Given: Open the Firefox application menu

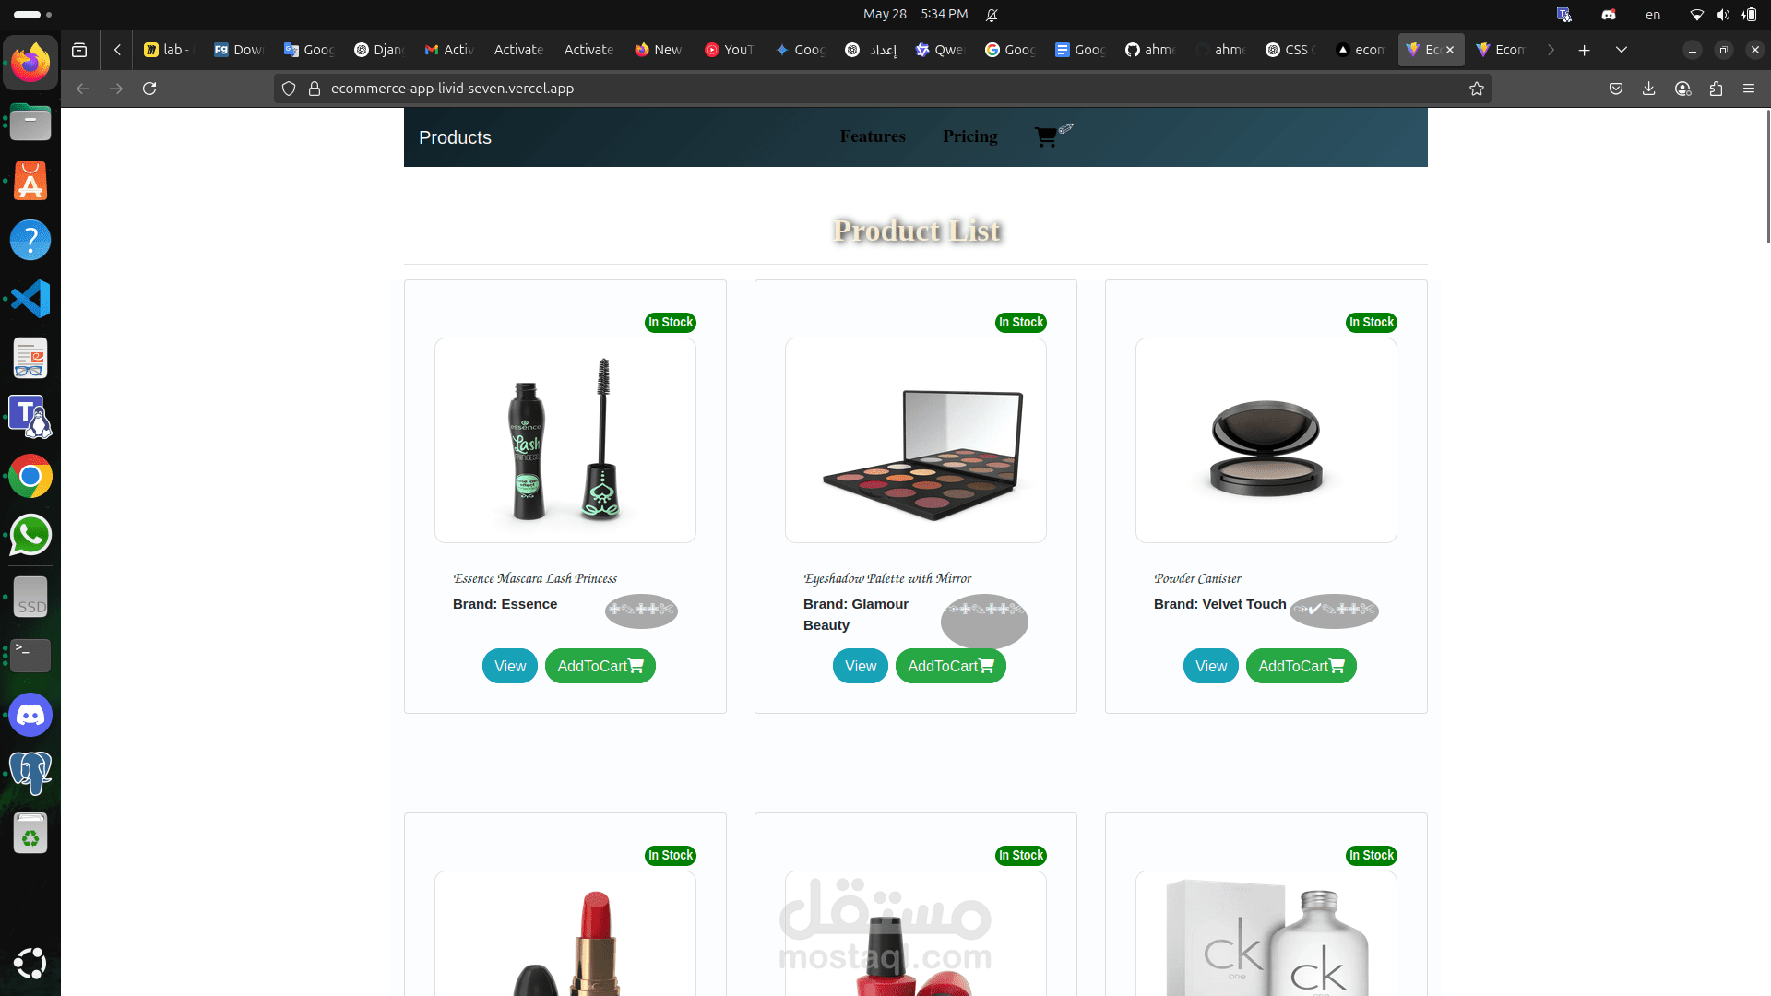Looking at the screenshot, I should [x=1749, y=89].
